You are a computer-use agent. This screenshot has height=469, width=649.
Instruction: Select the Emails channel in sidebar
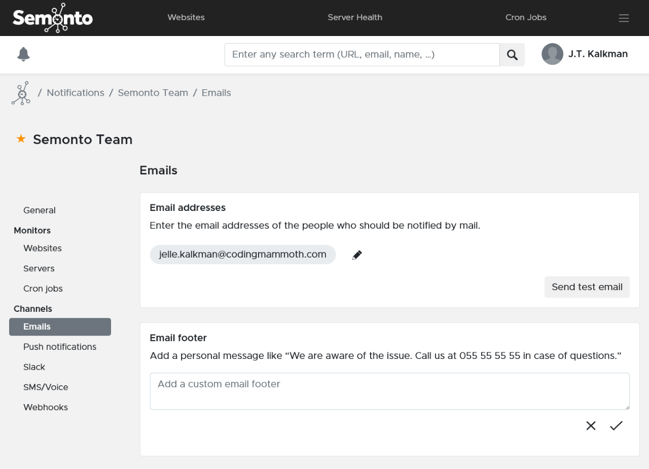pos(60,327)
